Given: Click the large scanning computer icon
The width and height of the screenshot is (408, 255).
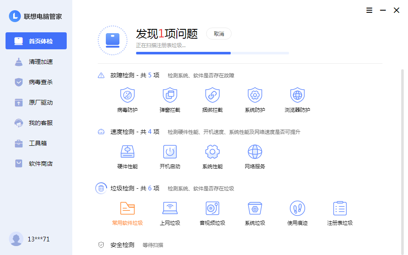Looking at the screenshot, I should click(x=113, y=40).
